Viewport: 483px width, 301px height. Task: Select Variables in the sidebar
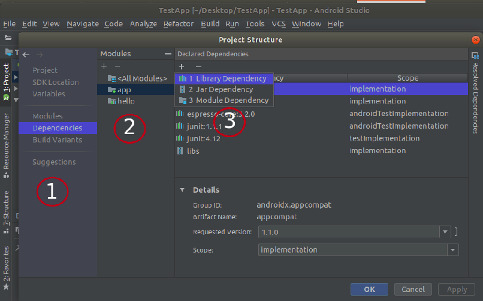tap(49, 94)
